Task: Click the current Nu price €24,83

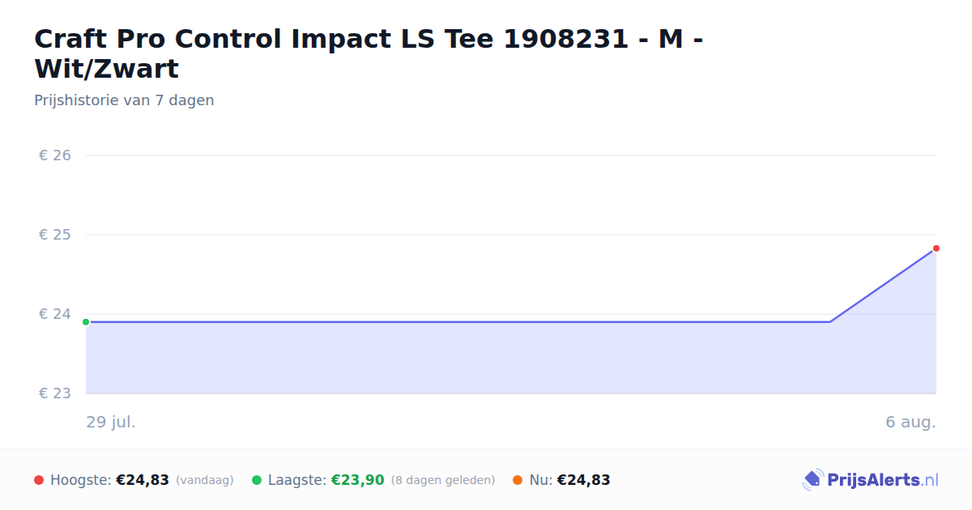Action: click(583, 480)
